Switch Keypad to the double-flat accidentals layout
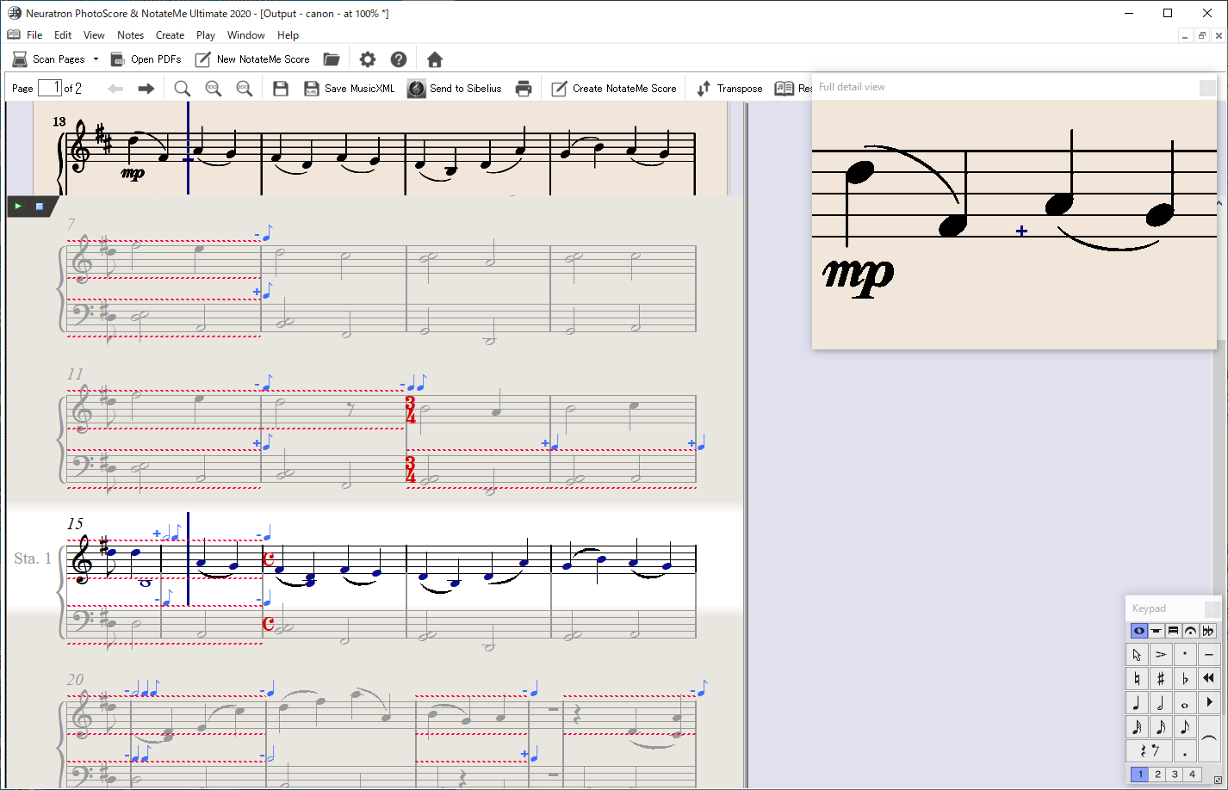Screen dimensions: 1228x790 pos(1207,631)
